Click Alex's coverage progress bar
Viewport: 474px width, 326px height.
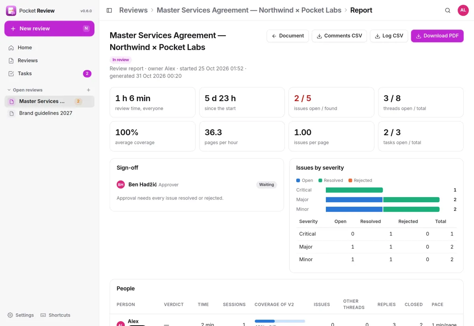click(x=280, y=321)
